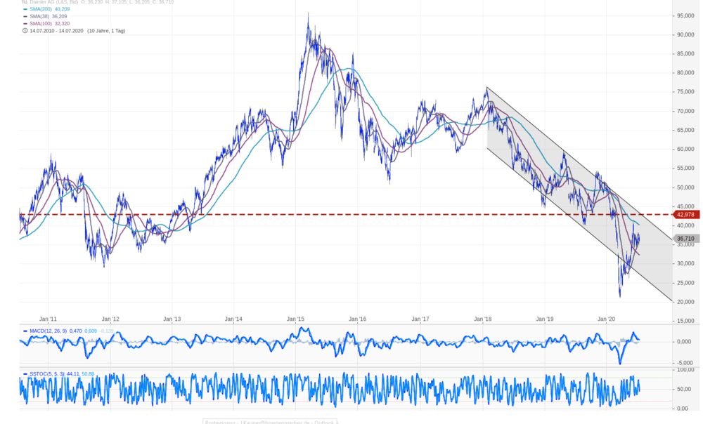
Task: Click the 20,000 price axis label
Action: coord(685,303)
